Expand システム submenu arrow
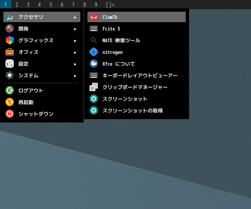The width and height of the screenshot is (251, 209). point(75,76)
